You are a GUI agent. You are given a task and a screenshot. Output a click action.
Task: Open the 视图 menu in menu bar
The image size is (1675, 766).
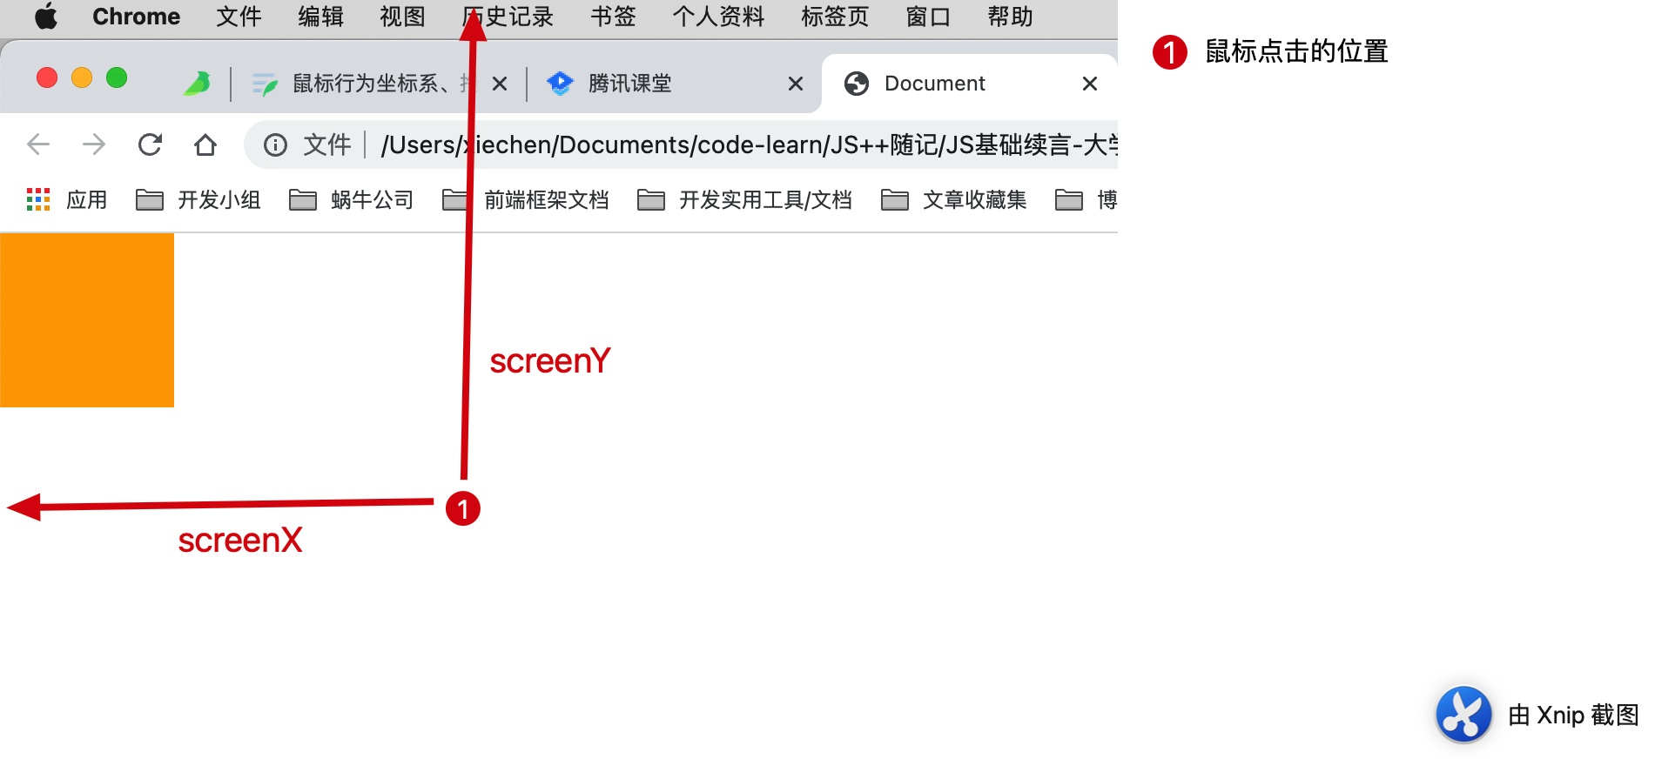coord(402,17)
